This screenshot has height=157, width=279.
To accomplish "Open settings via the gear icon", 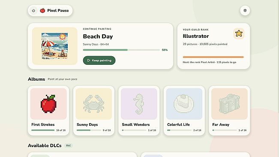I will [x=245, y=10].
